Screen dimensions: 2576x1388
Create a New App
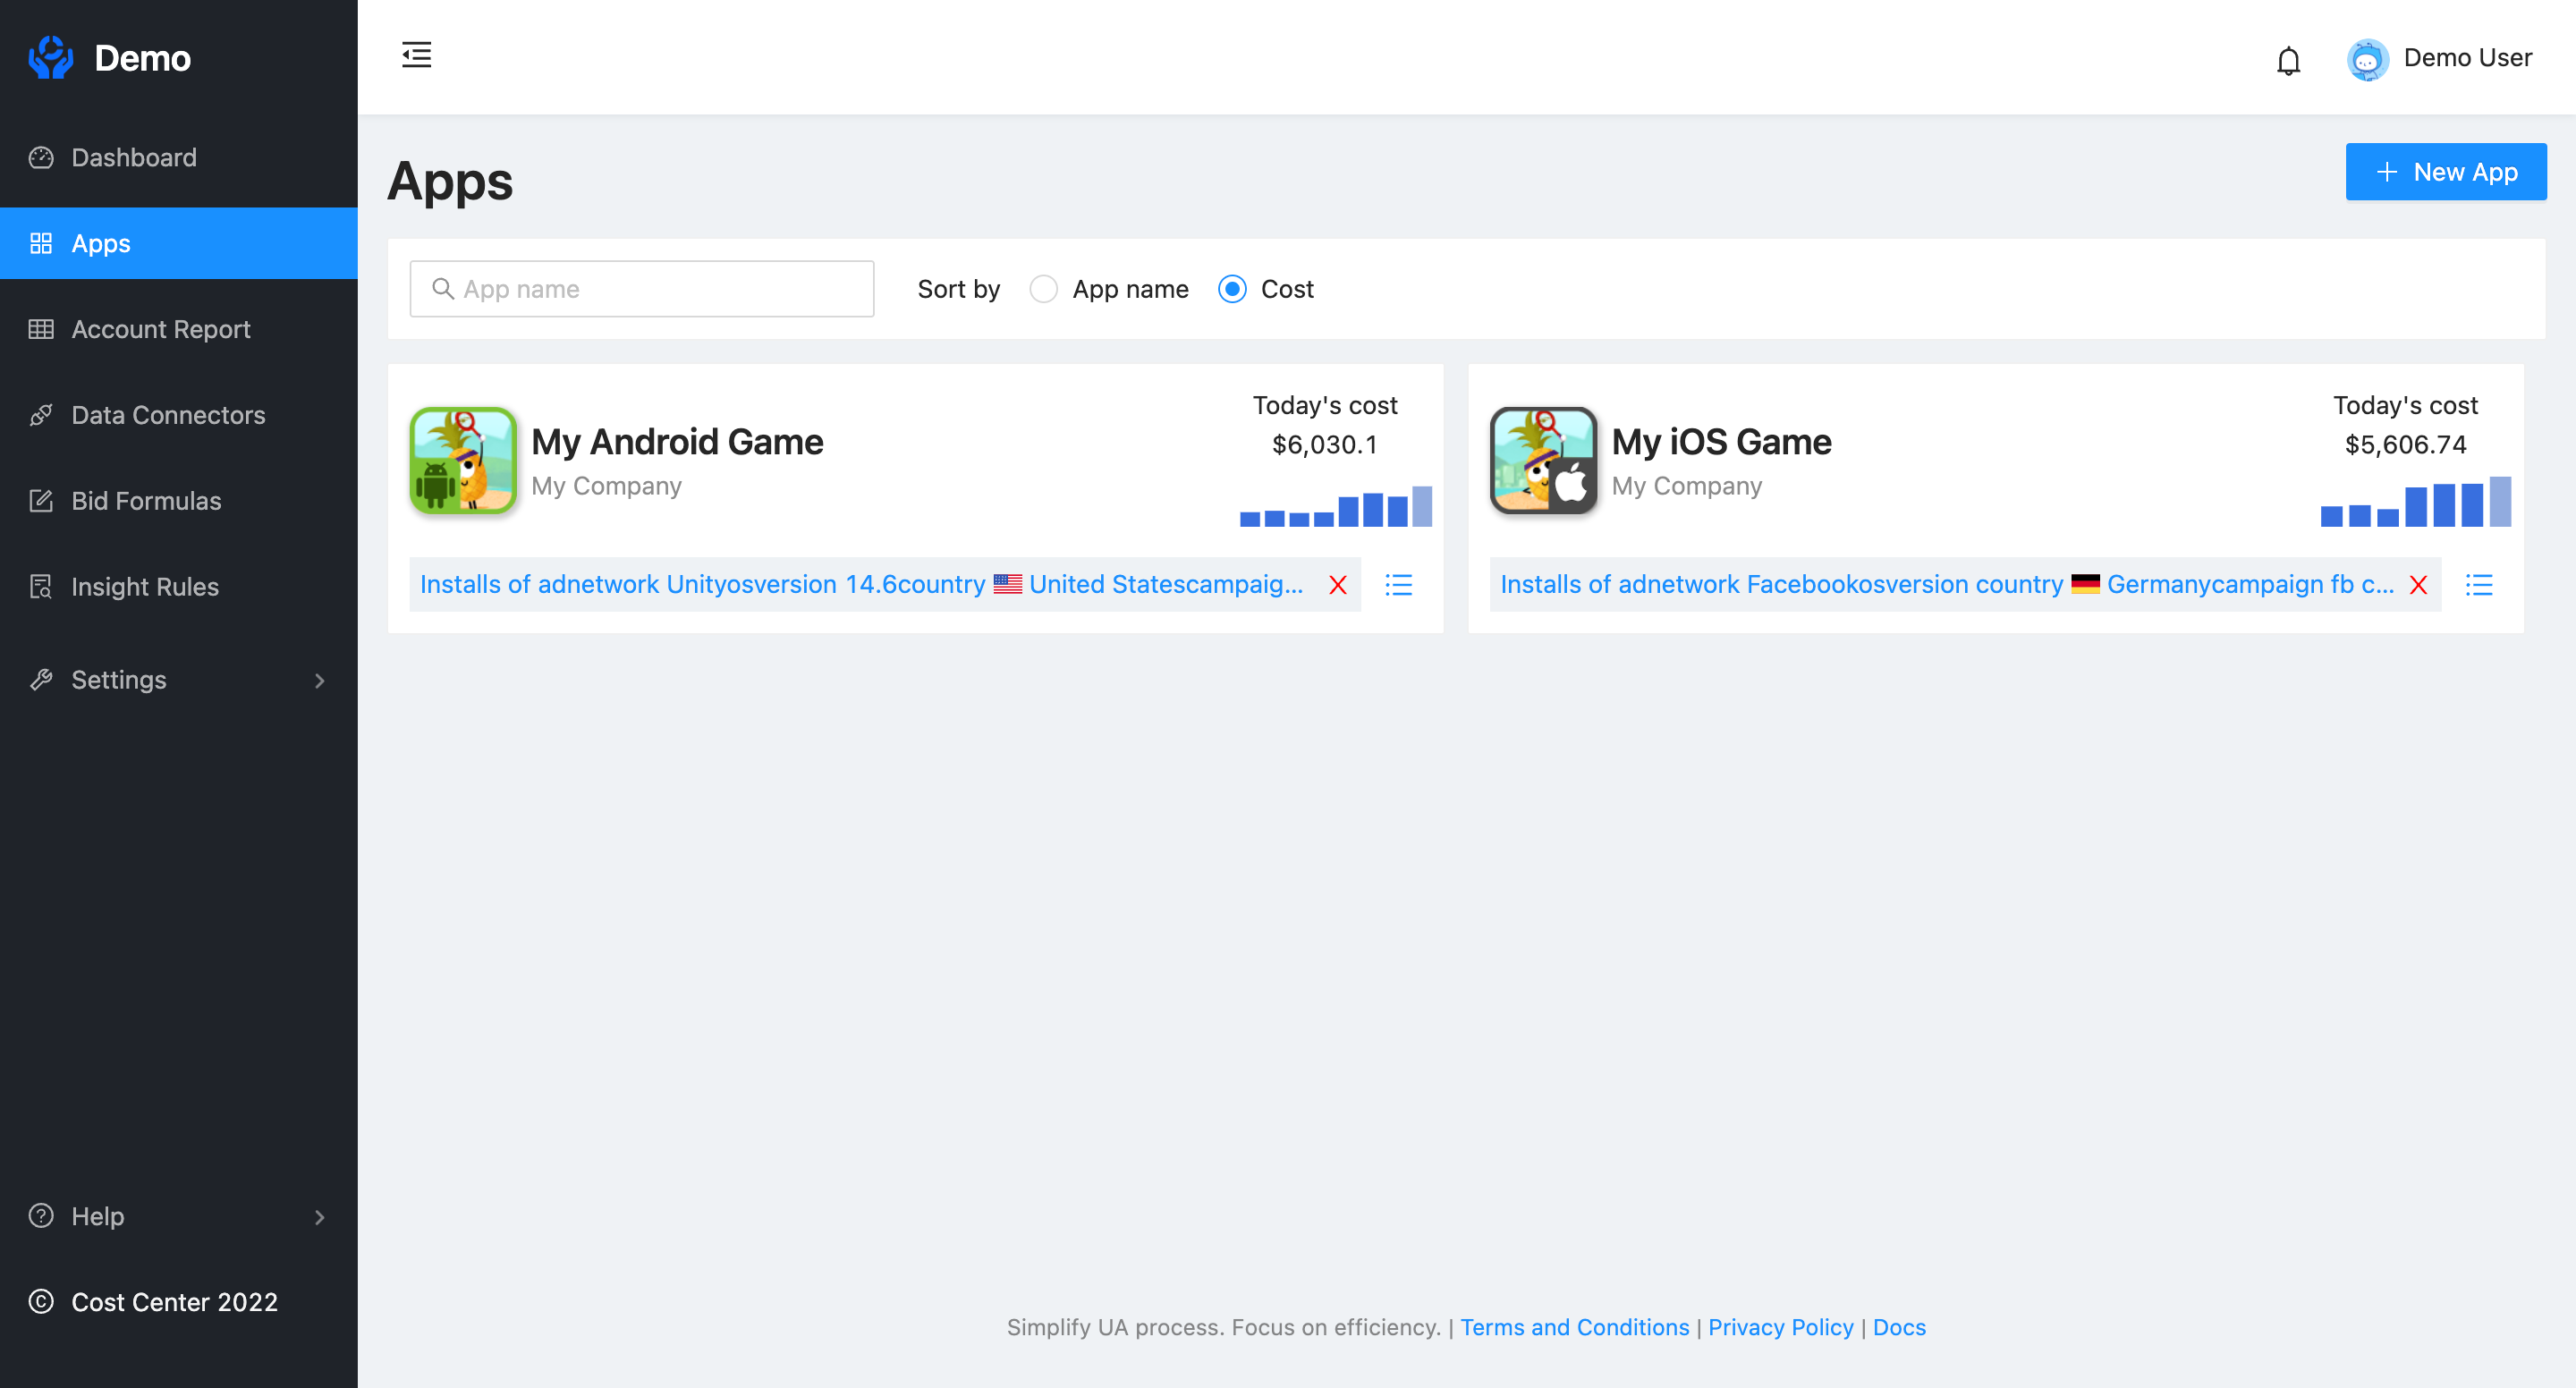[2446, 171]
